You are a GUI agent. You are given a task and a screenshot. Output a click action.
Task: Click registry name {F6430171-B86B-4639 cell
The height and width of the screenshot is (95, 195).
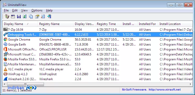coord(55,45)
